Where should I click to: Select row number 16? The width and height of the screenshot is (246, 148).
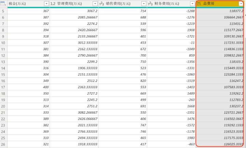tap(3, 81)
